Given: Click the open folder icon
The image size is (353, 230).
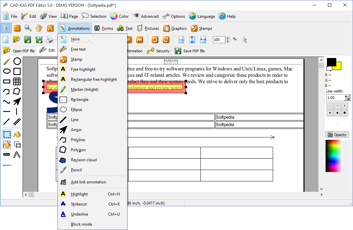Looking at the screenshot, I should coord(16,40).
